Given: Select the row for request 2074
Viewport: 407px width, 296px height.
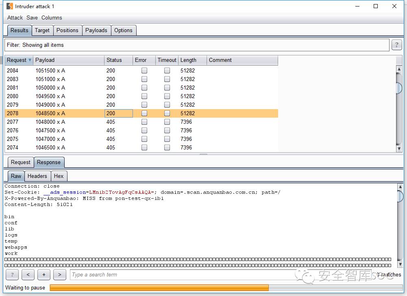Looking at the screenshot, I should click(x=141, y=148).
